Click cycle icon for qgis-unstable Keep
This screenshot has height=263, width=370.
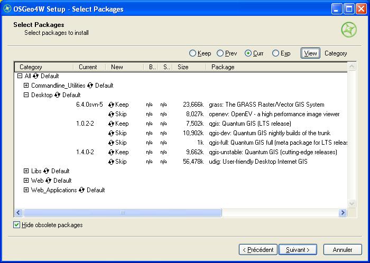[111, 152]
